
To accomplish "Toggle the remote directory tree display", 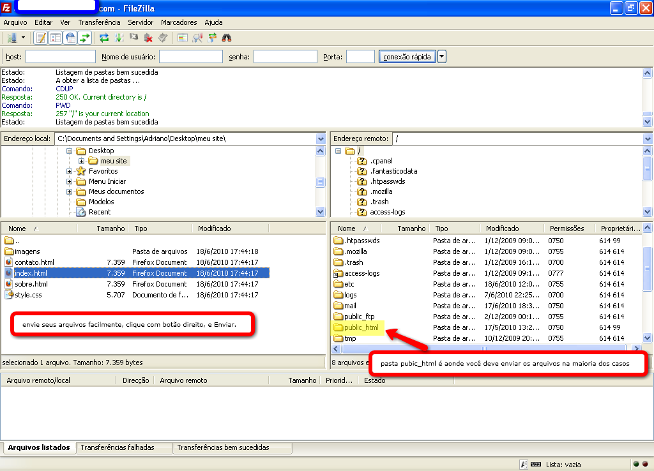I will [x=70, y=38].
